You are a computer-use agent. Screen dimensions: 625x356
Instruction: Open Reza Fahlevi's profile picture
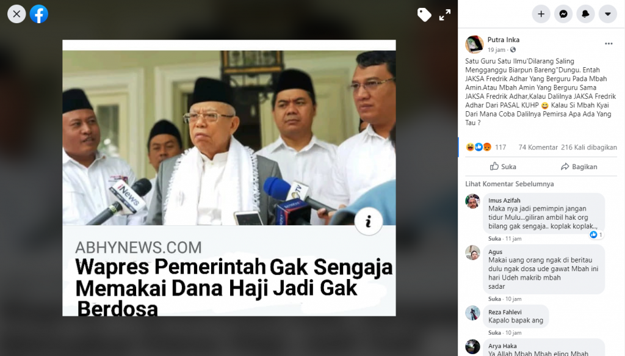coord(473,313)
